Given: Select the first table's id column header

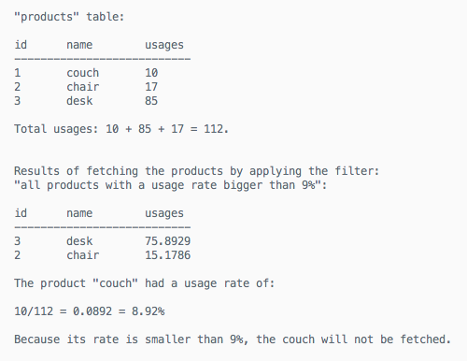Looking at the screenshot, I should pyautogui.click(x=21, y=45).
